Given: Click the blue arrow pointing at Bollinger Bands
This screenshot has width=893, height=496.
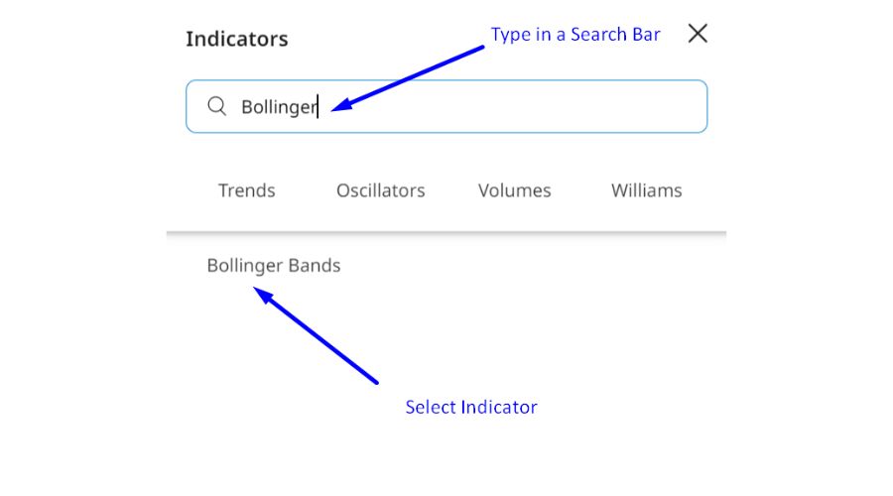Looking at the screenshot, I should click(x=318, y=335).
